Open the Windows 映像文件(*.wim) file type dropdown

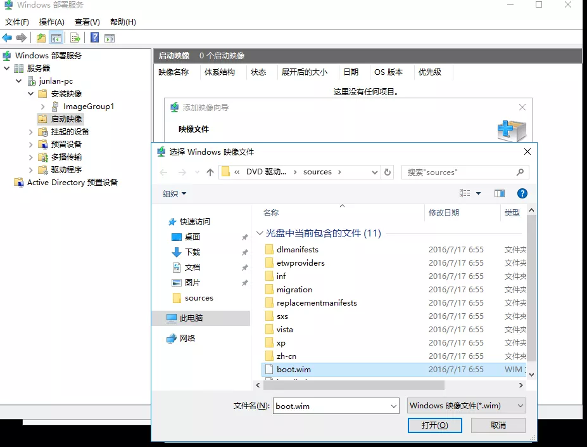coord(466,406)
